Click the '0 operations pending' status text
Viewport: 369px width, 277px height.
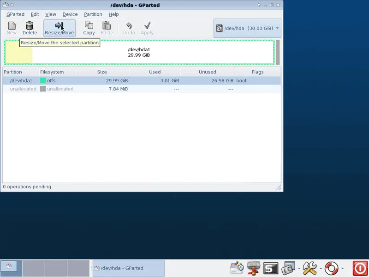tap(27, 187)
